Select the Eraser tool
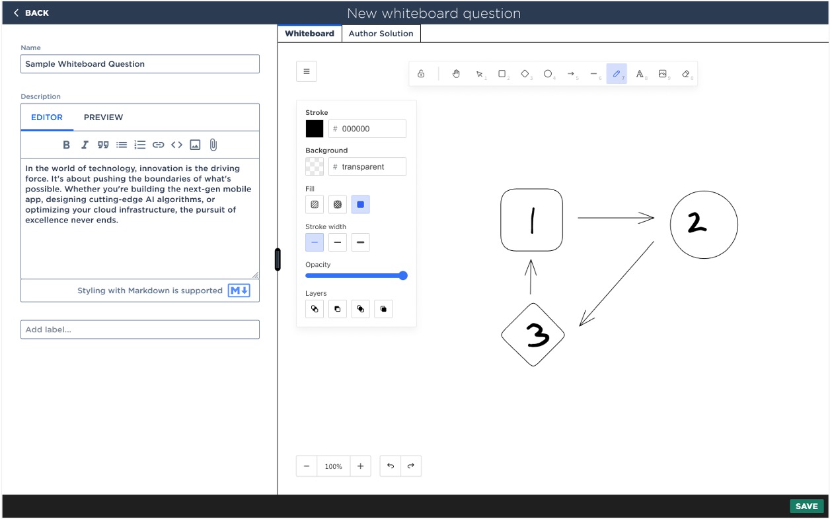This screenshot has width=830, height=519. [x=685, y=74]
